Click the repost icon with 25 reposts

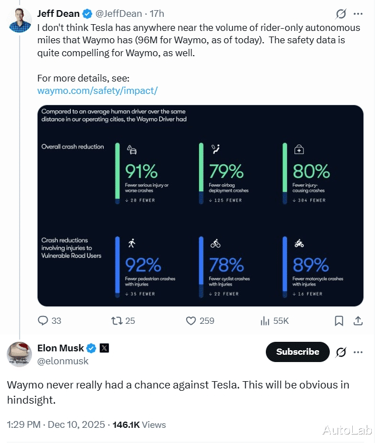117,320
